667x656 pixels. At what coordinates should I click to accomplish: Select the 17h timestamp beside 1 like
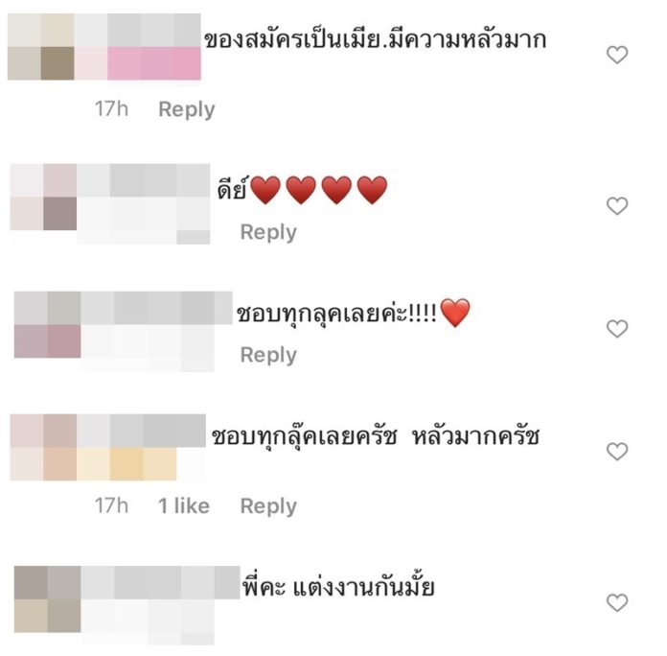(111, 505)
